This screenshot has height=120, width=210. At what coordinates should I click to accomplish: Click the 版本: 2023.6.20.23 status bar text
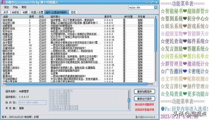click(13, 117)
